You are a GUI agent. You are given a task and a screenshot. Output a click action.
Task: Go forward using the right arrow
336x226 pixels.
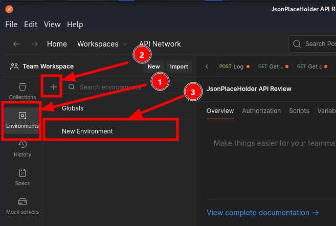tap(34, 44)
